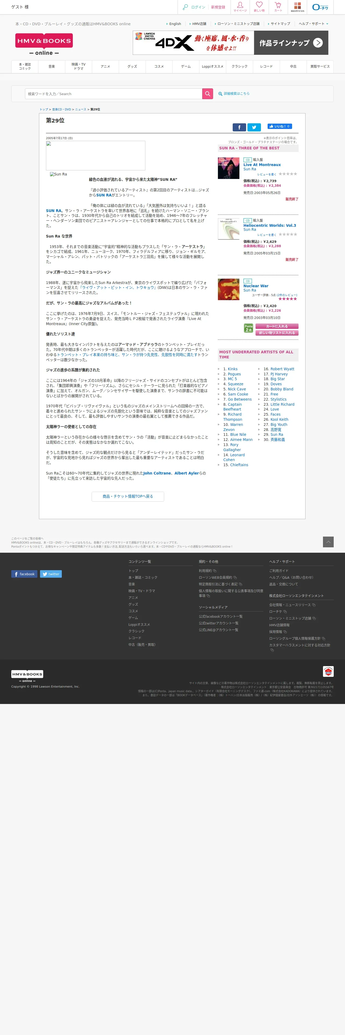
Task: Click the Albert Ayler link in article
Action: [x=187, y=473]
